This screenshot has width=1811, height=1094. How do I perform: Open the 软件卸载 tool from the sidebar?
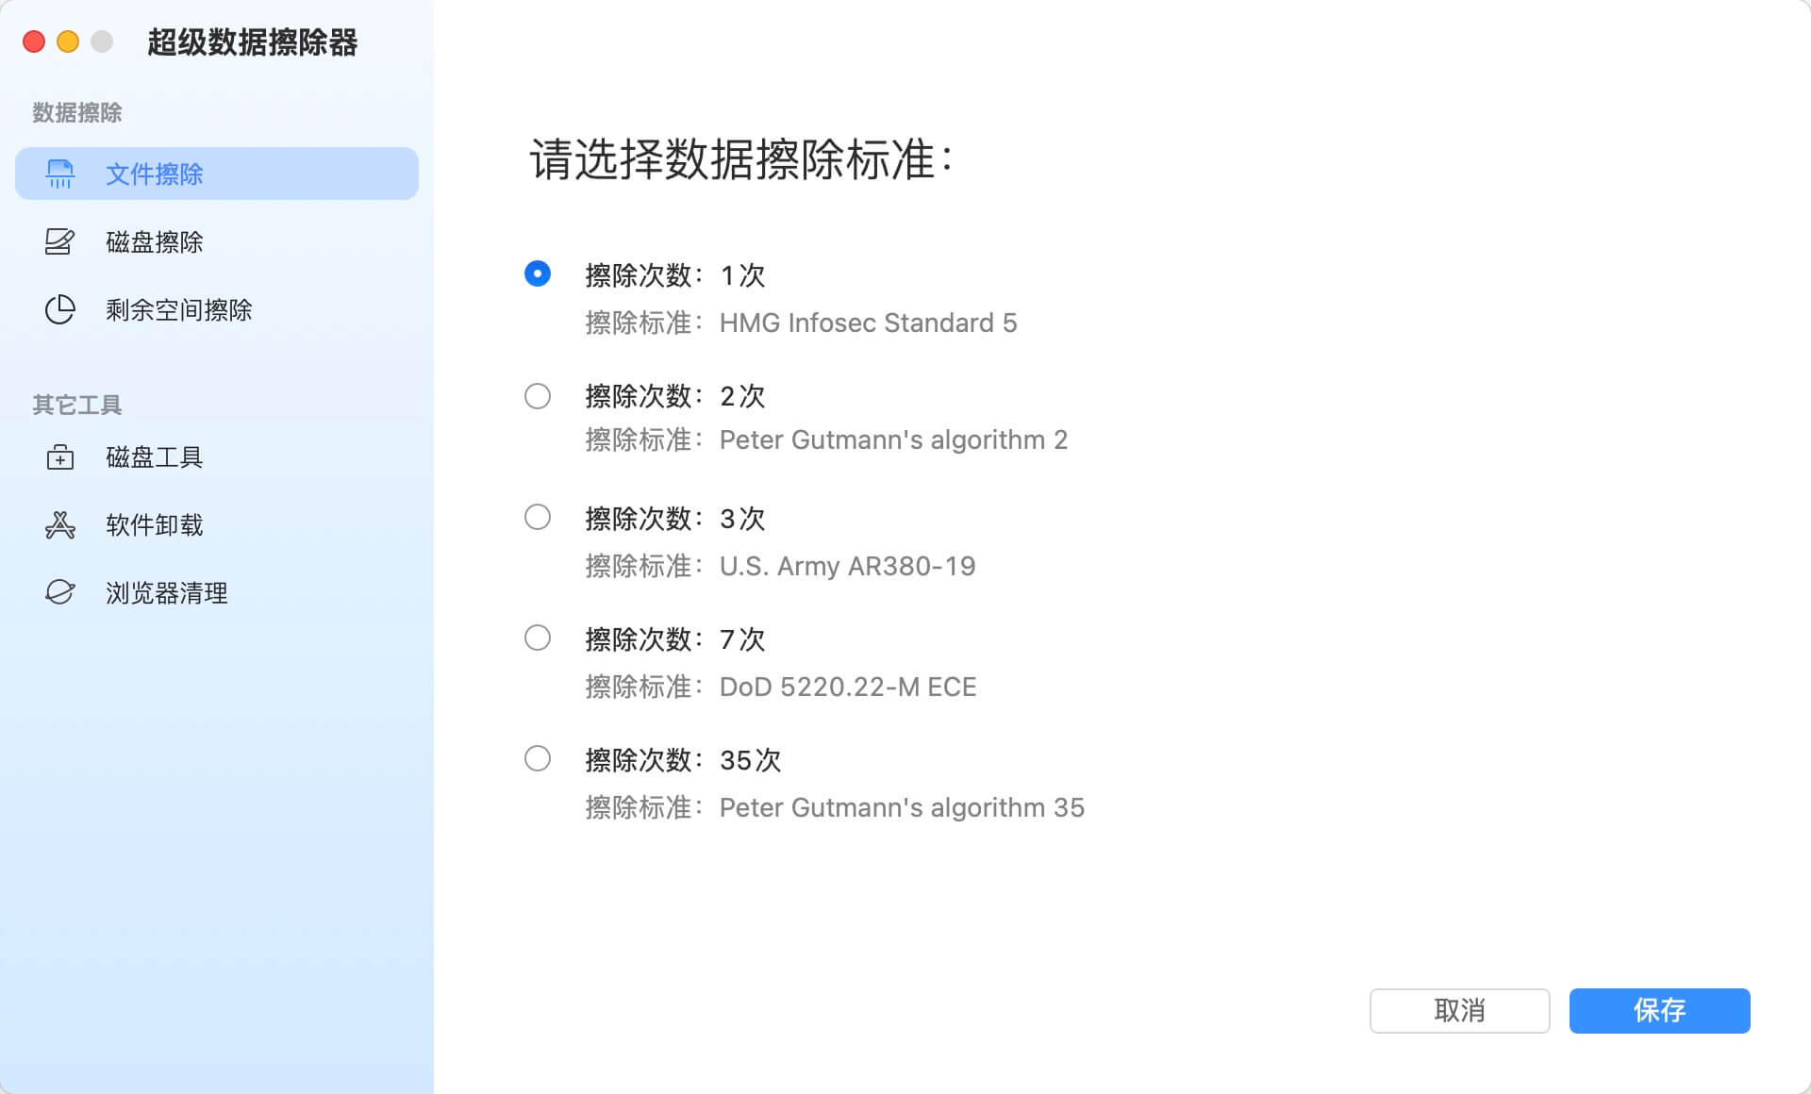pos(157,525)
